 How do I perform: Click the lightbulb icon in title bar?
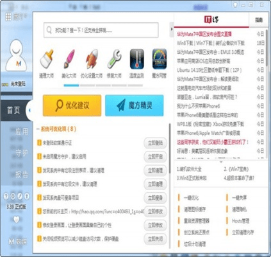pos(235,4)
